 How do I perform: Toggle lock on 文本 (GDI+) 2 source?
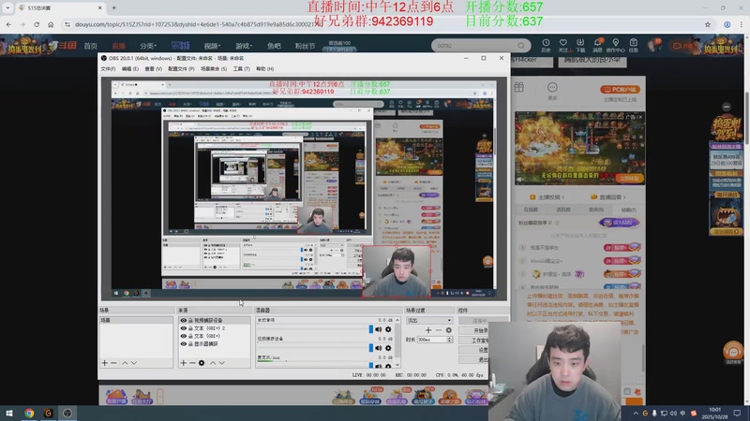pos(190,328)
